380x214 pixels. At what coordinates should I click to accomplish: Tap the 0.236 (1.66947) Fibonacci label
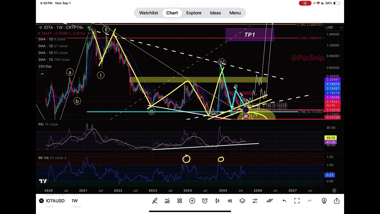310,38
